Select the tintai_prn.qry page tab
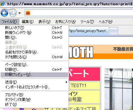 click(x=89, y=31)
